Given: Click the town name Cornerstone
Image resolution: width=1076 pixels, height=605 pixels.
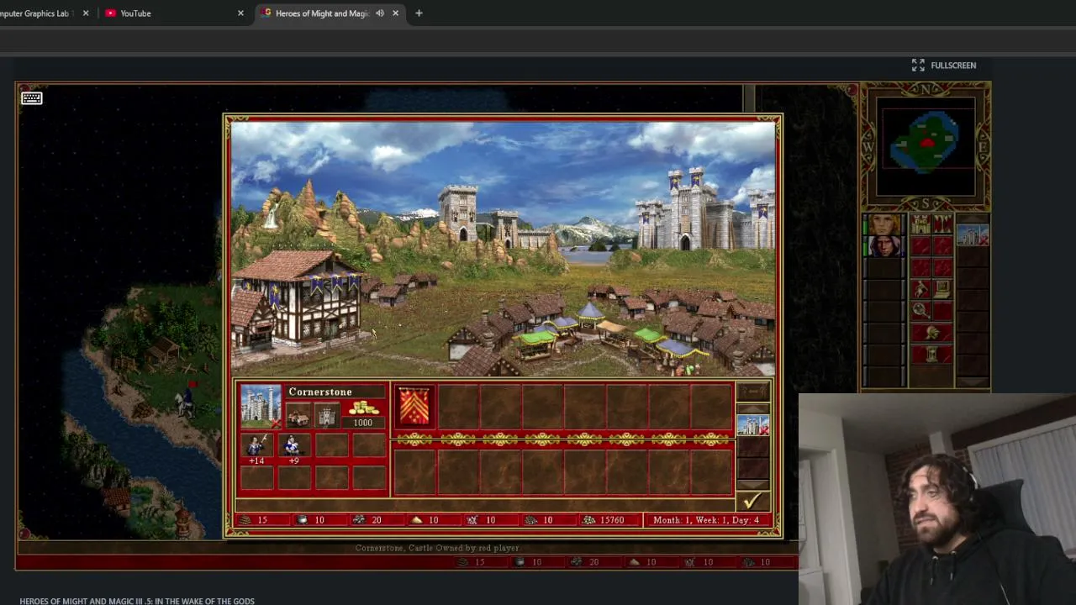Looking at the screenshot, I should click(320, 392).
